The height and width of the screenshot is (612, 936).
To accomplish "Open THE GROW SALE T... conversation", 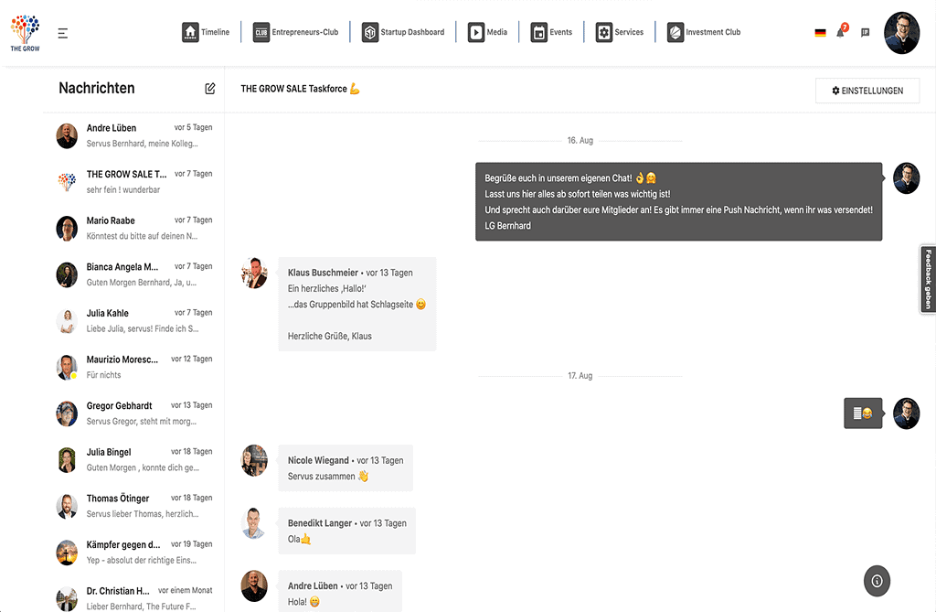I will coord(134,182).
